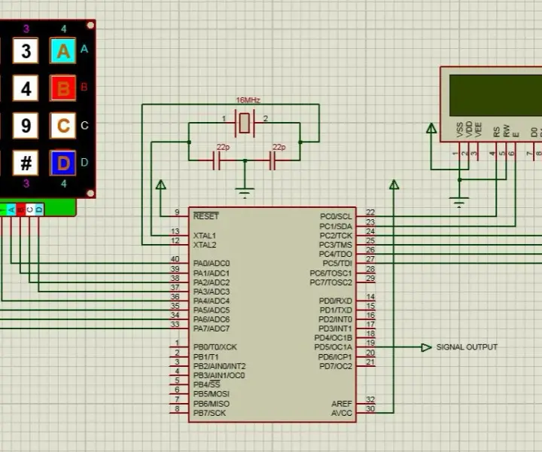Click keypad connector pin C

tap(30, 209)
